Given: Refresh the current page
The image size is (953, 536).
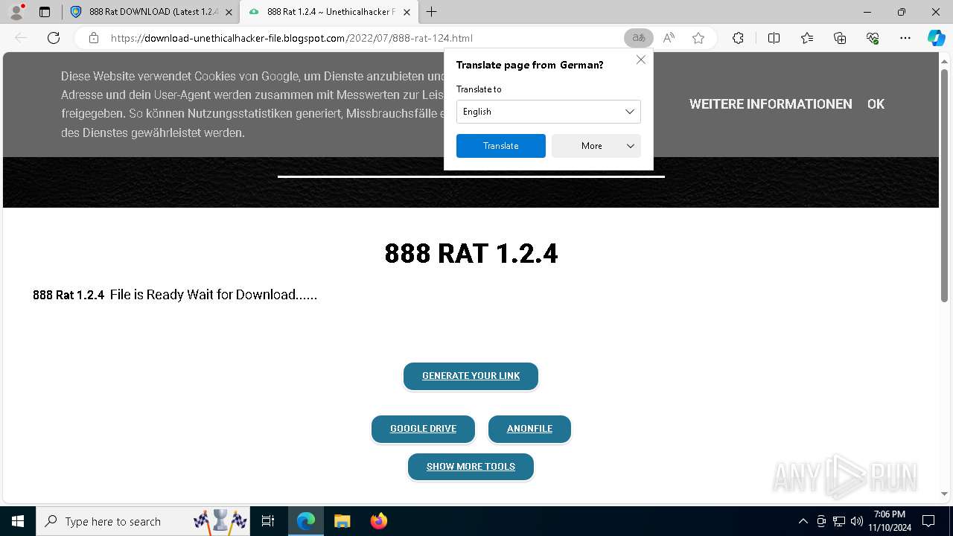Looking at the screenshot, I should 54,38.
